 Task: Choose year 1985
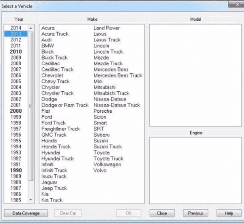[16, 200]
